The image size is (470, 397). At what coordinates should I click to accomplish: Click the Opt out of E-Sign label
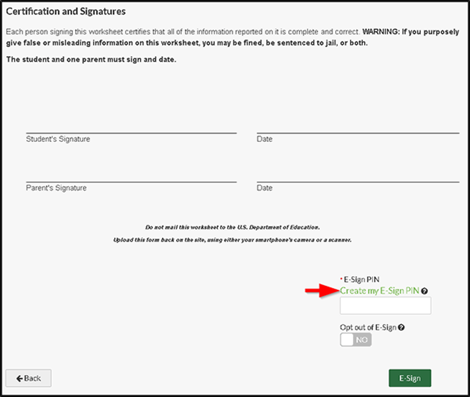[368, 327]
